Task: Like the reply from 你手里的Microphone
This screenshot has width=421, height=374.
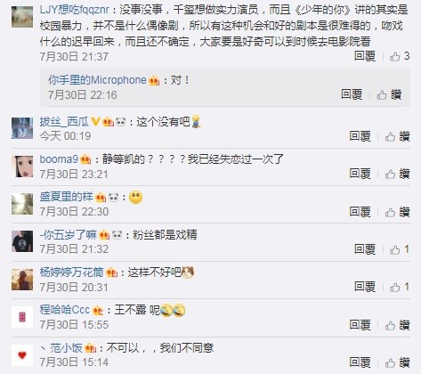Action: pos(389,95)
